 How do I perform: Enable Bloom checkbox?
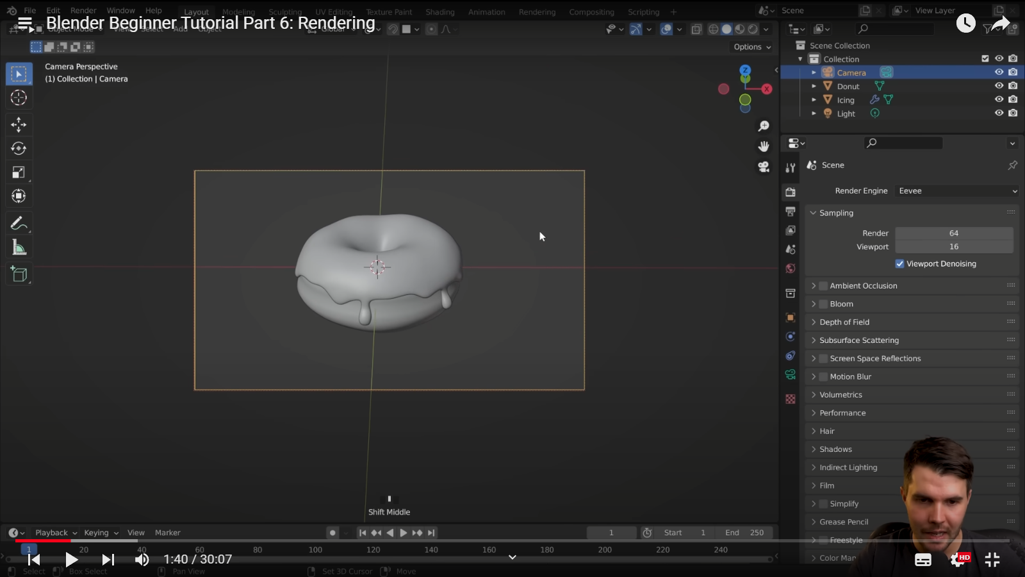(823, 304)
